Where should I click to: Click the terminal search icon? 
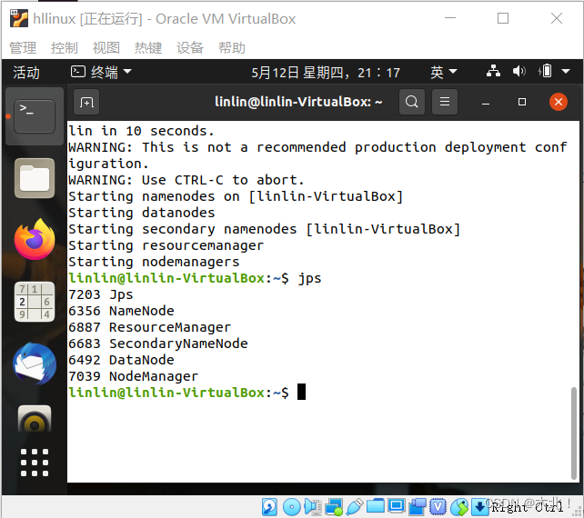pyautogui.click(x=411, y=102)
